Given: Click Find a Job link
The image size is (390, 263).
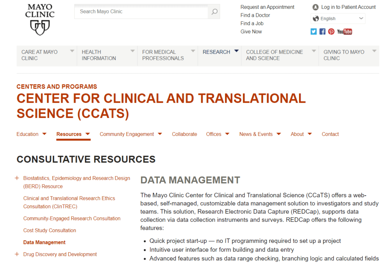Looking at the screenshot, I should pos(252,24).
